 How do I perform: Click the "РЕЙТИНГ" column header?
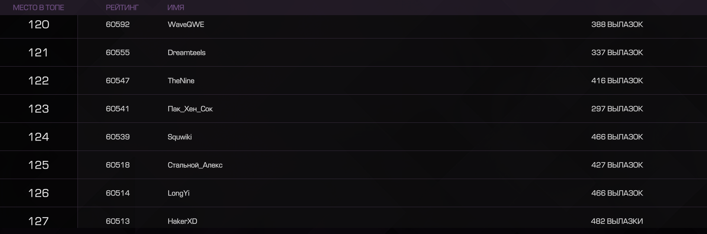pyautogui.click(x=122, y=7)
